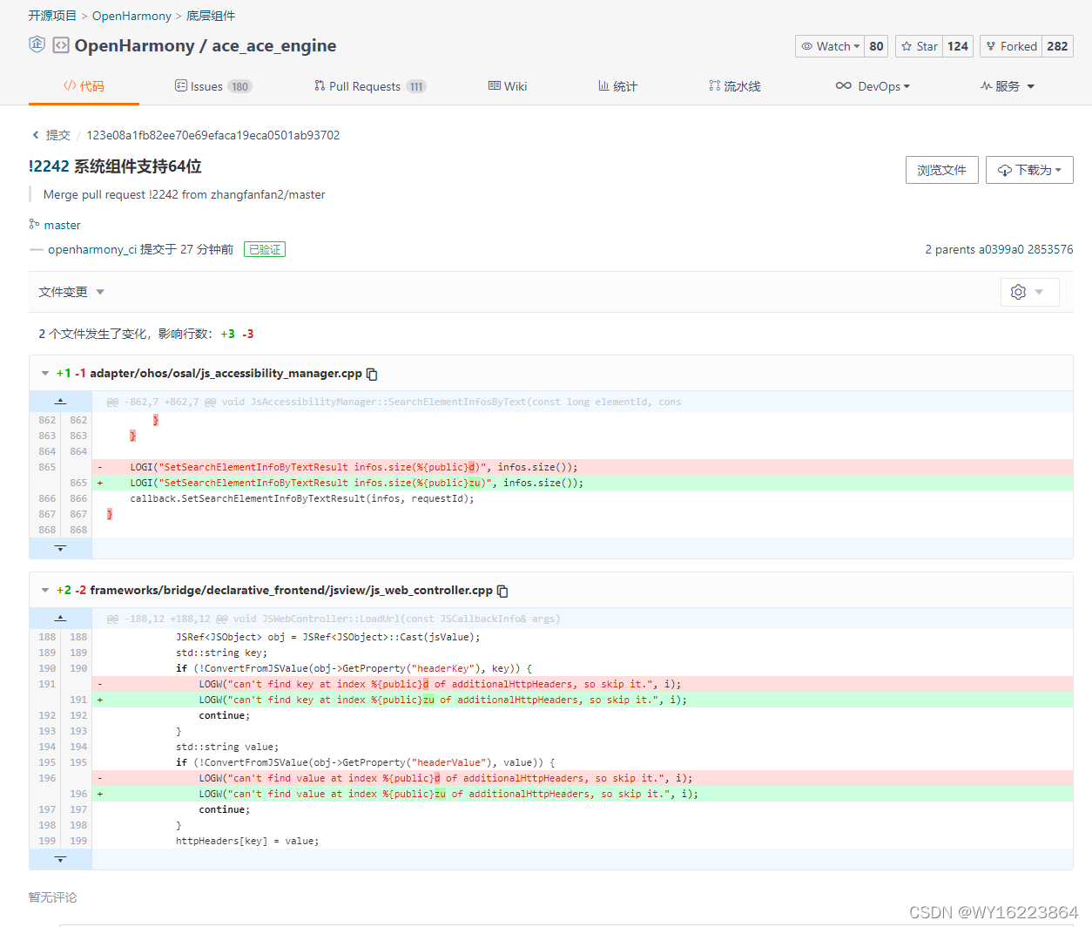Click the Issues count badge 180
This screenshot has width=1092, height=927.
coord(240,86)
